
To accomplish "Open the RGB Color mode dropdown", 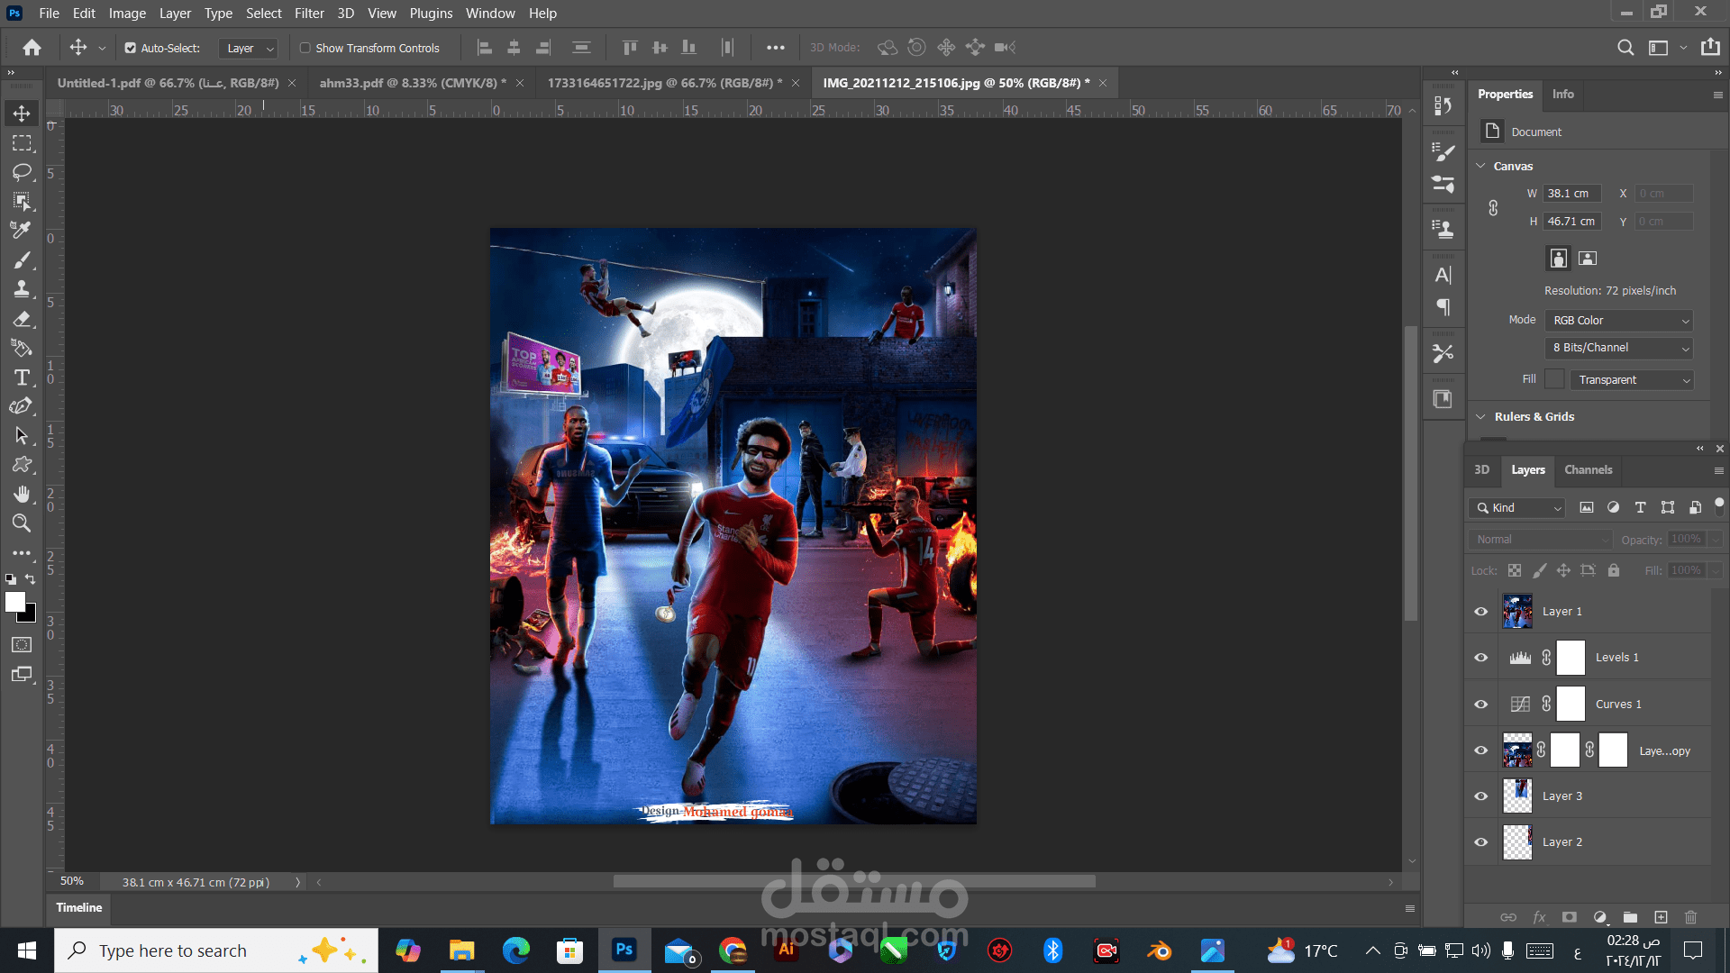I will click(x=1619, y=321).
